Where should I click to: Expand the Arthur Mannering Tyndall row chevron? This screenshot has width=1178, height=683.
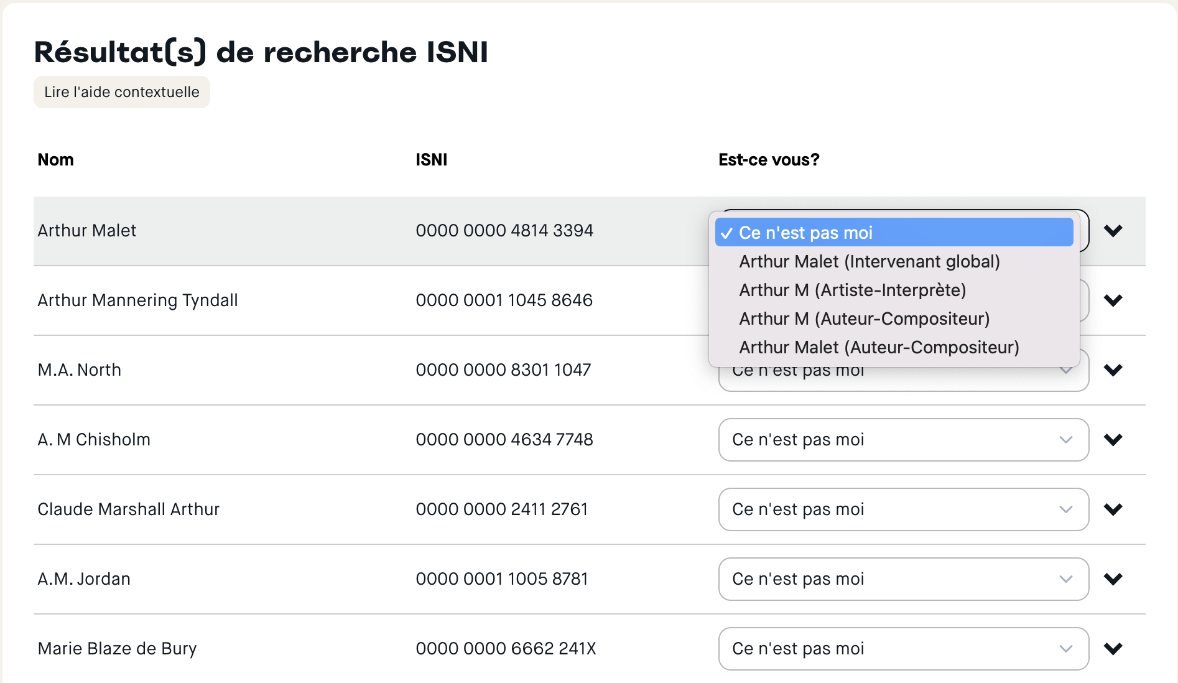[x=1113, y=300]
